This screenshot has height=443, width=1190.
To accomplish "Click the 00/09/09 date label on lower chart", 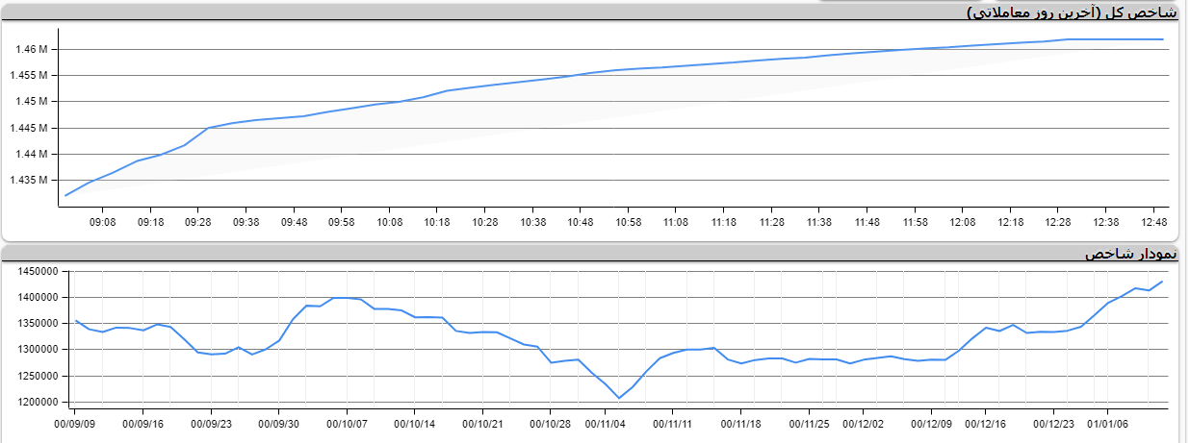I will tap(74, 423).
